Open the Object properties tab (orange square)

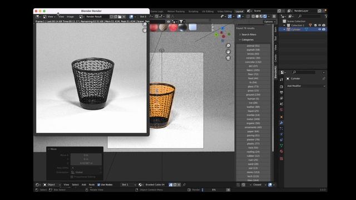point(281,117)
